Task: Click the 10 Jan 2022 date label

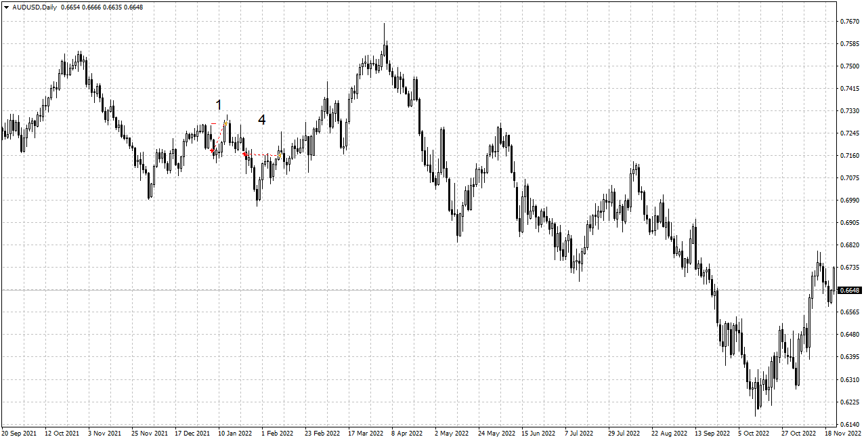Action: point(236,432)
